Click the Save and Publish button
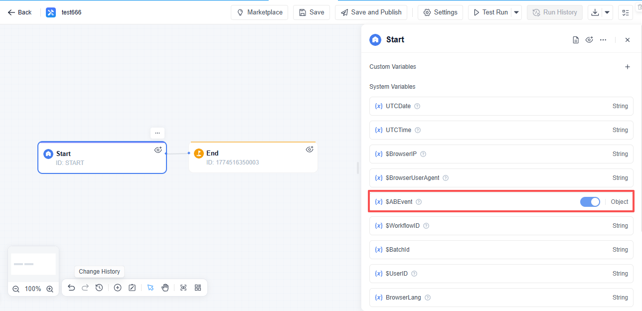 (371, 12)
